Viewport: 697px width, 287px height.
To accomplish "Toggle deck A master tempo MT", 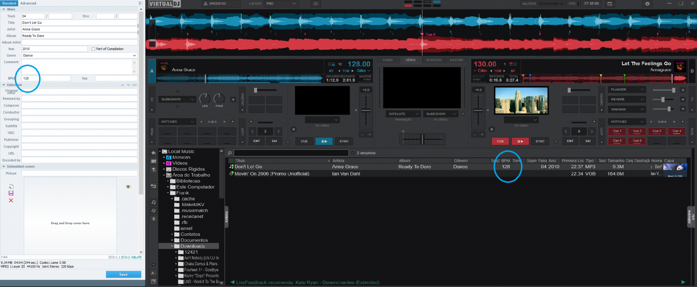I will click(x=331, y=71).
